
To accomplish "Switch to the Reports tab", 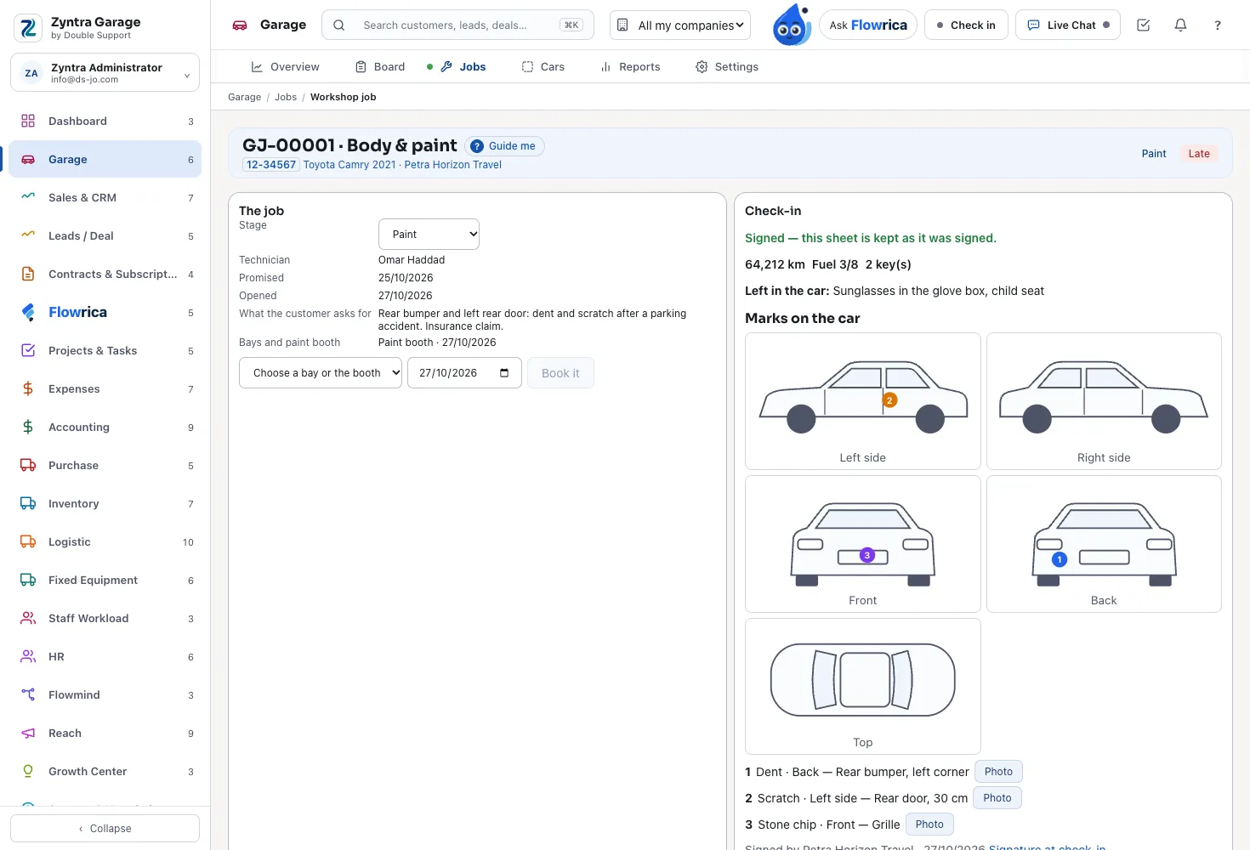I will pyautogui.click(x=630, y=66).
